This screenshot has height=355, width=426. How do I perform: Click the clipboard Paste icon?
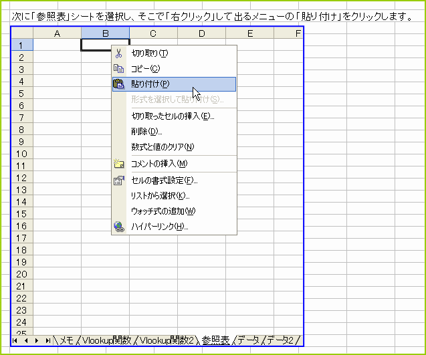pyautogui.click(x=119, y=84)
